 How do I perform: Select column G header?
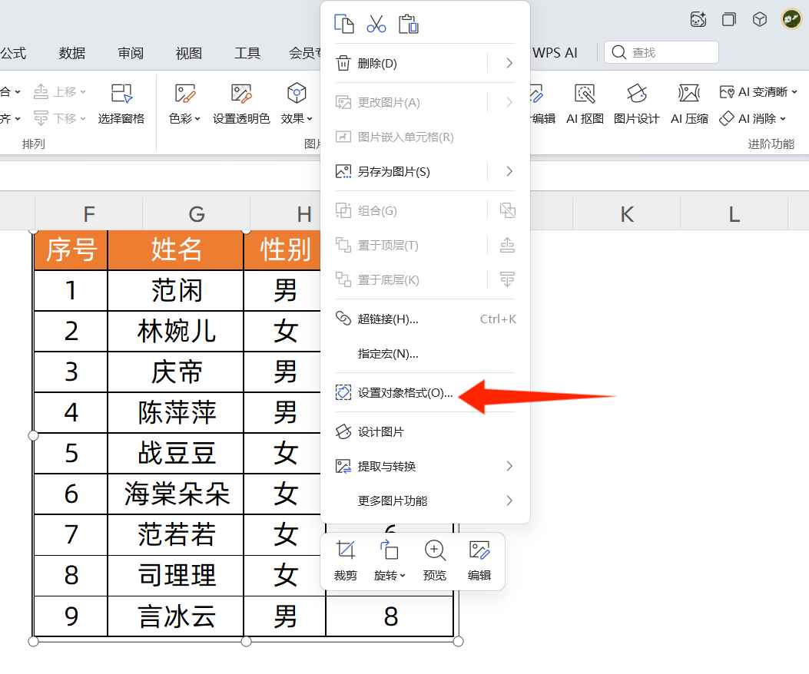197,214
